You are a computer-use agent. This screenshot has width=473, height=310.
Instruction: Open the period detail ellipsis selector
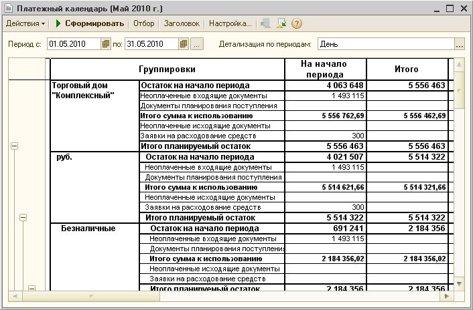(460, 44)
